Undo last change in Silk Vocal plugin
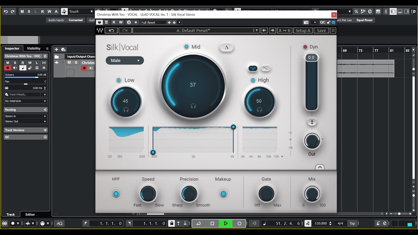This screenshot has height=235, width=418. click(x=111, y=30)
